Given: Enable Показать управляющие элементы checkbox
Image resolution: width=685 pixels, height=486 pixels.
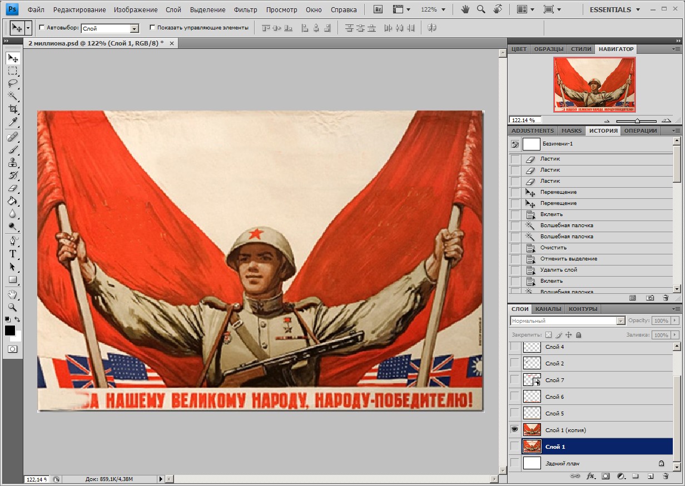Looking at the screenshot, I should pos(152,27).
